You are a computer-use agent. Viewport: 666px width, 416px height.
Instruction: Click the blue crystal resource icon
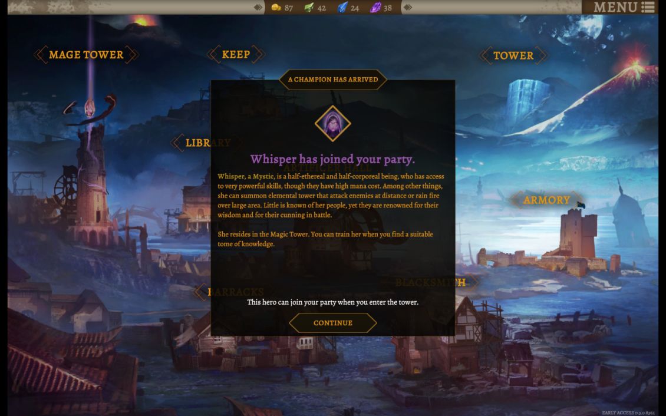tap(342, 7)
